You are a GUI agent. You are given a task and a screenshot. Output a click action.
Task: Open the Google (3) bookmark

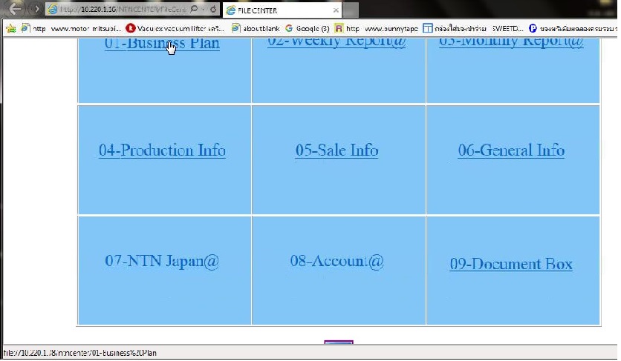point(307,28)
